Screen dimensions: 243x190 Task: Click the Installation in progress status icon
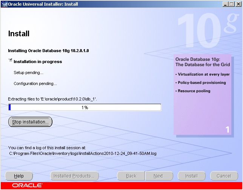(x=10, y=60)
